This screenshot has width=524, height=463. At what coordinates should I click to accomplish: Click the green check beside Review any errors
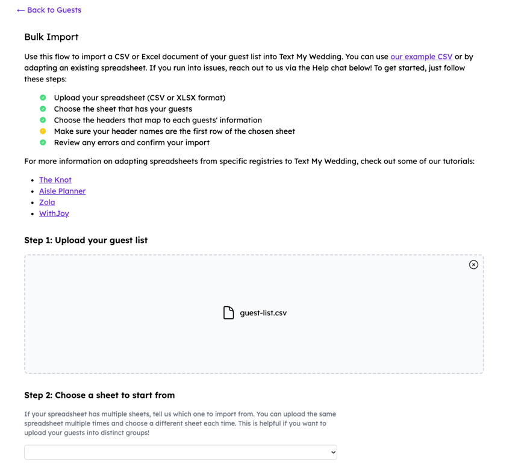(43, 142)
